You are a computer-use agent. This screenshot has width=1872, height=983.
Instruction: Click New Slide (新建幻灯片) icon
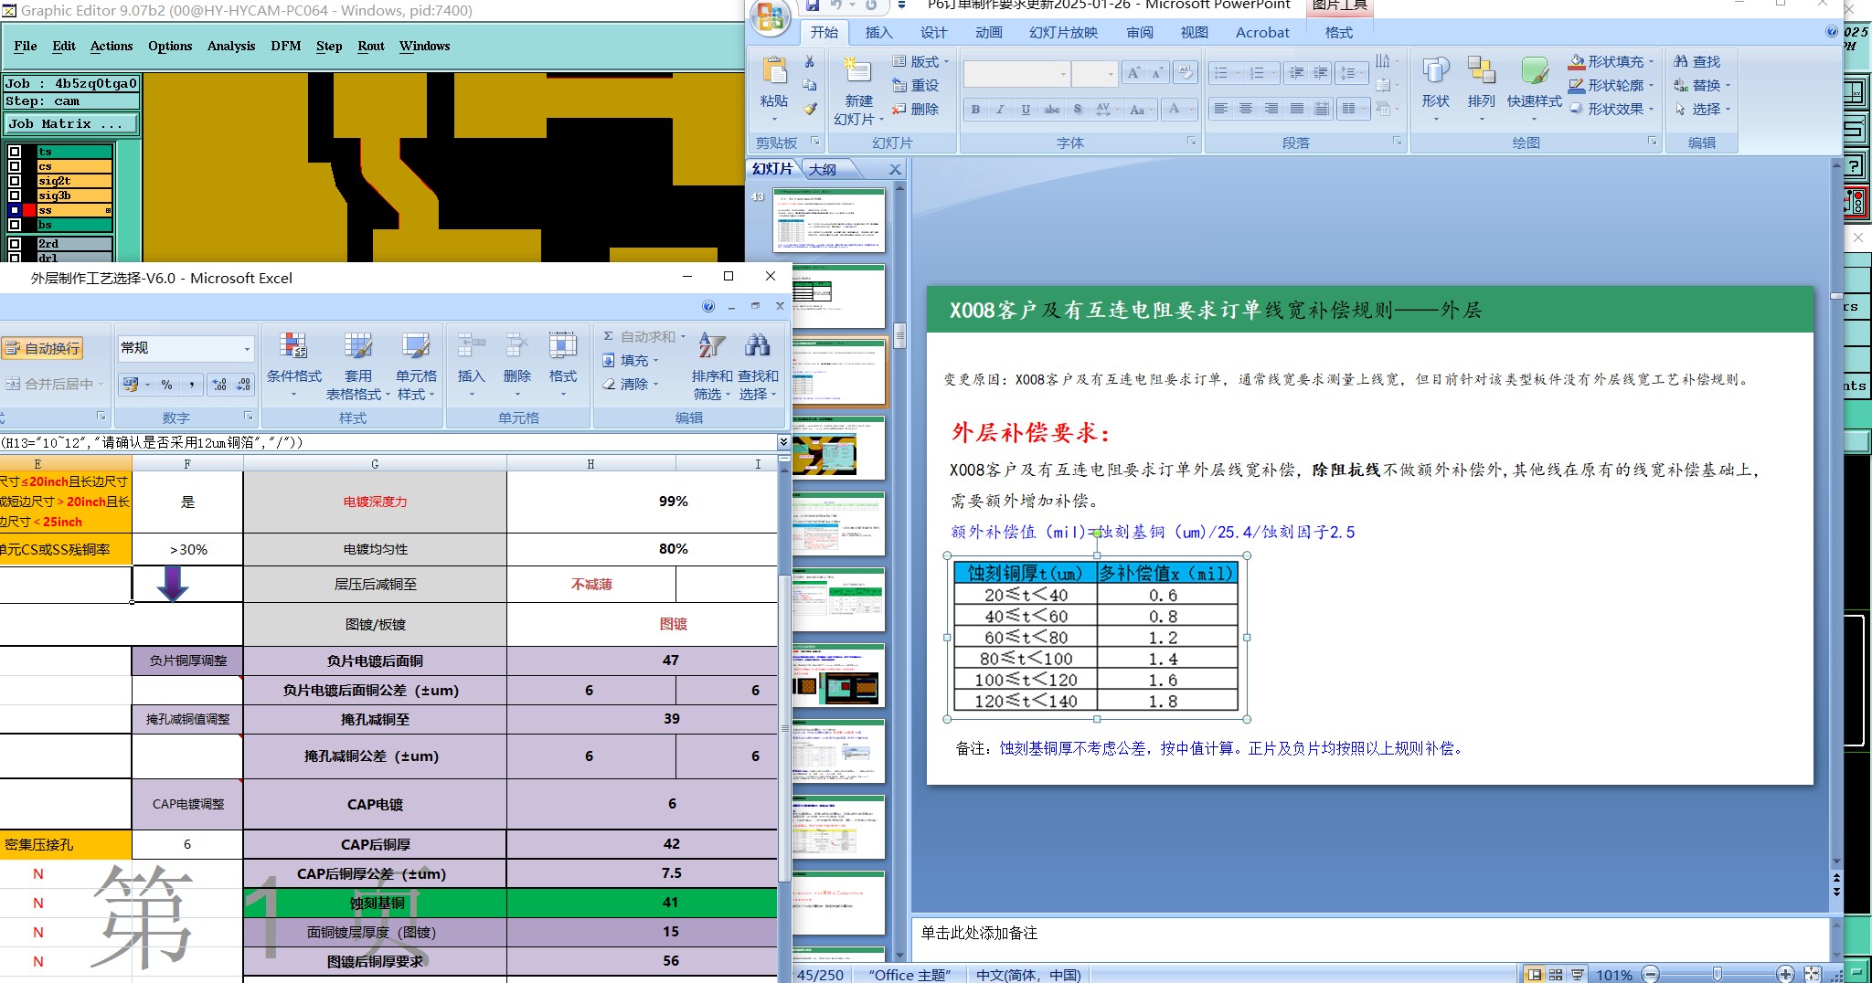click(857, 72)
